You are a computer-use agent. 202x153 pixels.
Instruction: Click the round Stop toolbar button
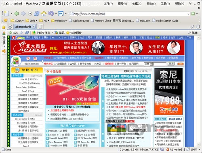(x=30, y=14)
